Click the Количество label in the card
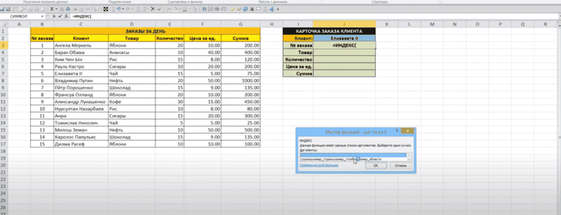561x215 pixels. (x=298, y=59)
